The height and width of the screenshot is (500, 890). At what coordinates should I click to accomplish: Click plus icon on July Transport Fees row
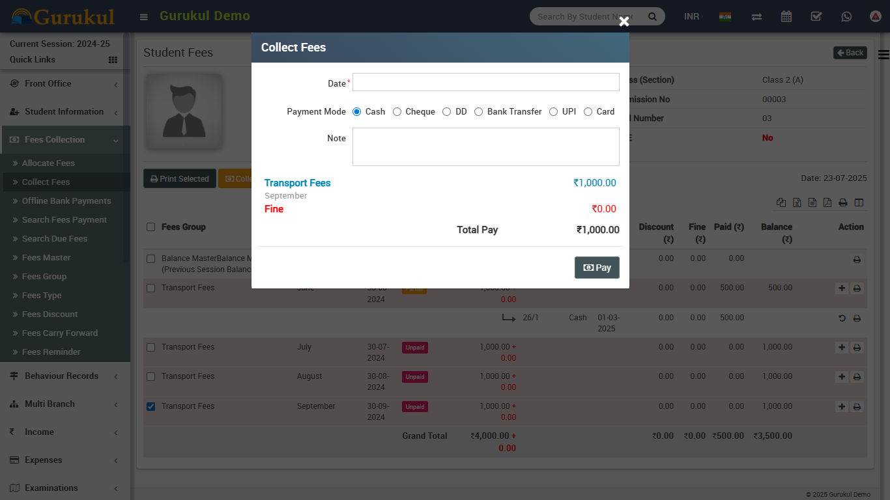(x=842, y=348)
